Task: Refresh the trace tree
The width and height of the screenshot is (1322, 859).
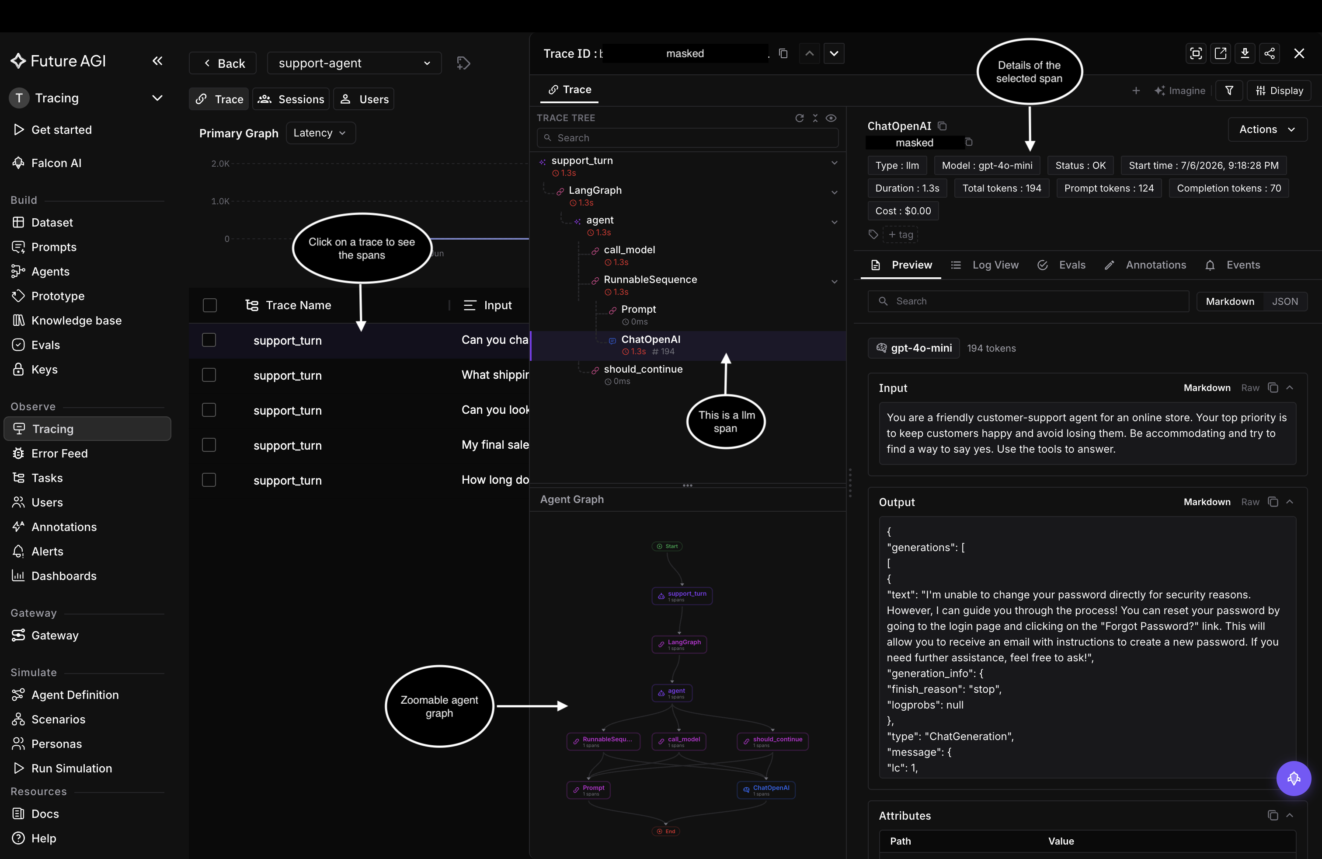Action: pyautogui.click(x=799, y=118)
